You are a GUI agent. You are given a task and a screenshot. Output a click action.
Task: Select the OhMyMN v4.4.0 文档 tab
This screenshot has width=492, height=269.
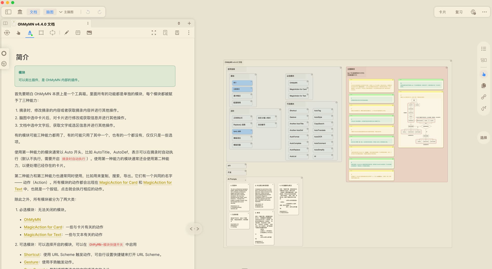click(36, 24)
